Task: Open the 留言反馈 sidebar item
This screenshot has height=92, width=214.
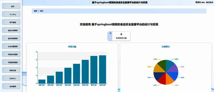Action: 11,70
